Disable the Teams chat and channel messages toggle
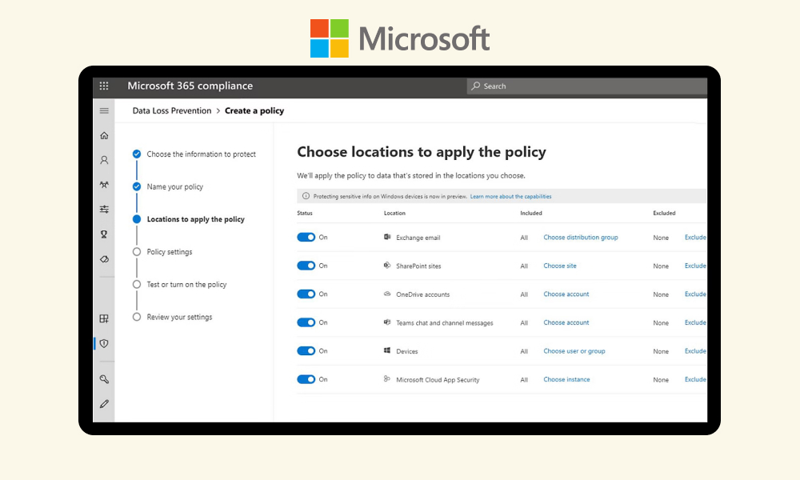This screenshot has height=480, width=800. (306, 322)
